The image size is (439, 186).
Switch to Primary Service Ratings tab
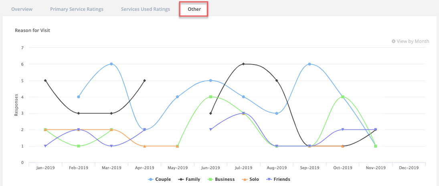coord(77,9)
